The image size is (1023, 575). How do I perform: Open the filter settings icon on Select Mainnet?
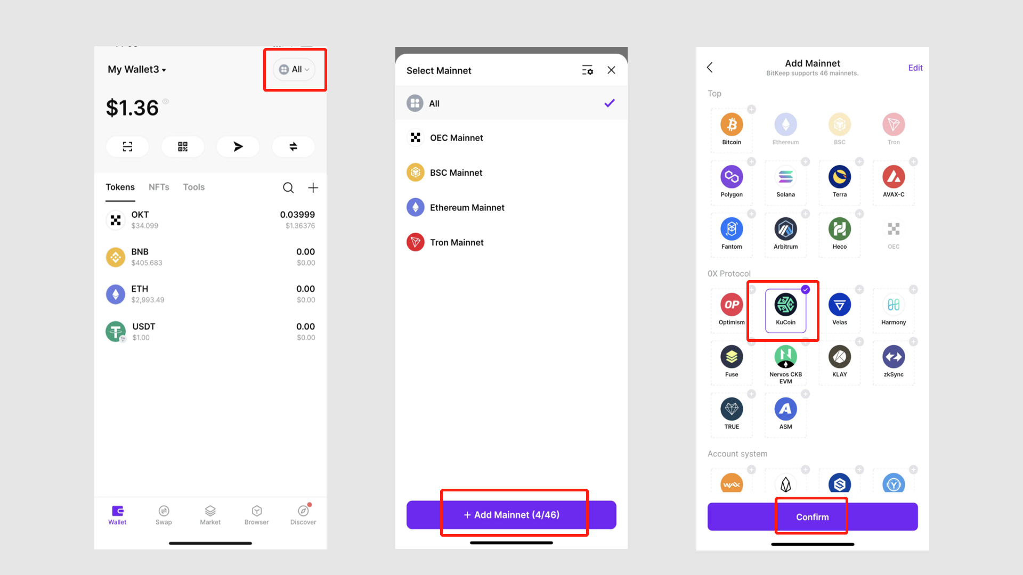tap(587, 70)
